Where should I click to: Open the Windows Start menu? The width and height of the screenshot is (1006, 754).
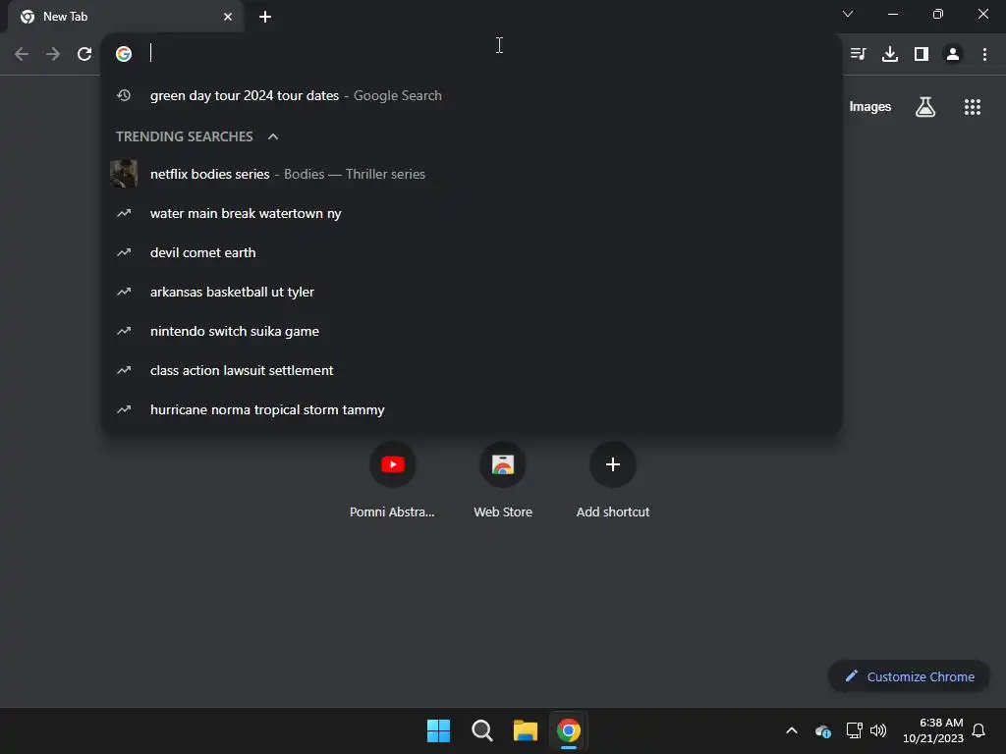click(x=438, y=730)
